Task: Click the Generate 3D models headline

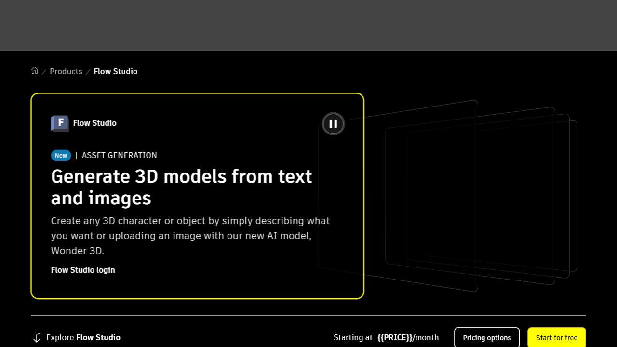Action: pos(181,187)
